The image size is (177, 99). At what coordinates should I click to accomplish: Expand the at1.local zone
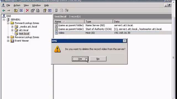pyautogui.click(x=12, y=30)
